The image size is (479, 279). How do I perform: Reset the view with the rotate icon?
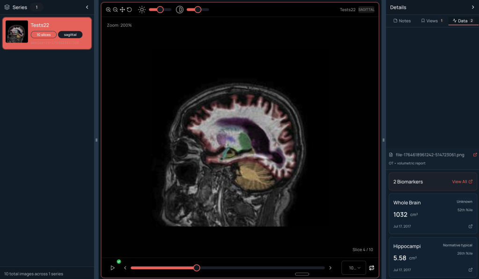coord(129,9)
